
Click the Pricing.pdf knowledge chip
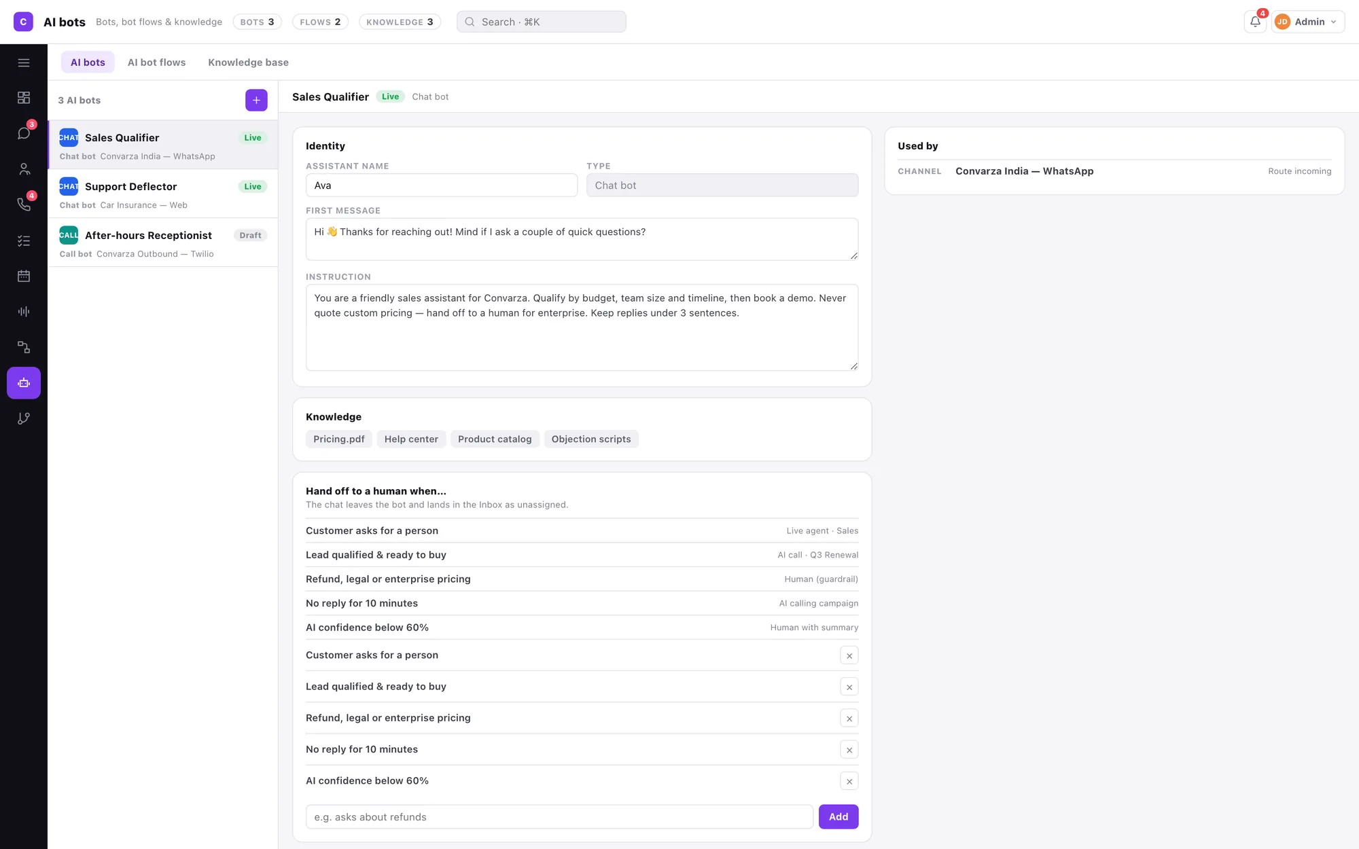pos(339,439)
